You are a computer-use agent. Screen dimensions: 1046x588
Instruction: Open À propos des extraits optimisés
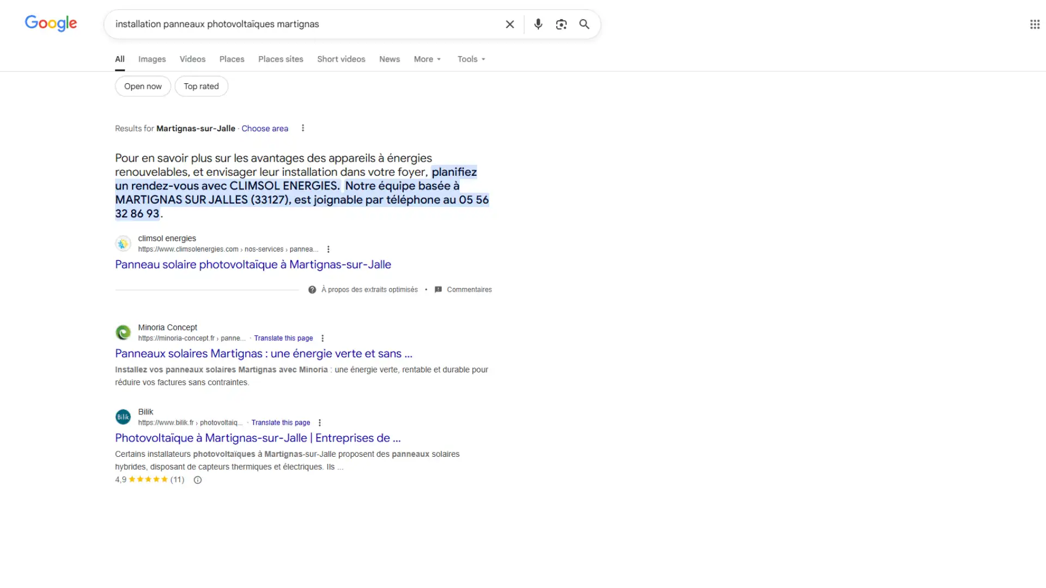coord(369,290)
